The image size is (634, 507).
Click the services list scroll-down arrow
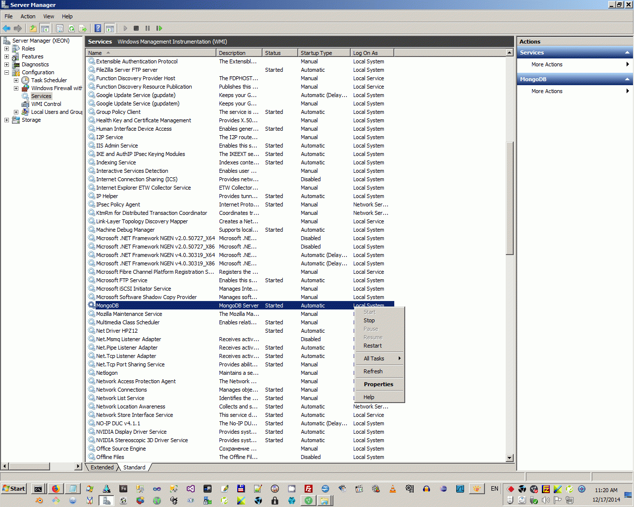[510, 458]
